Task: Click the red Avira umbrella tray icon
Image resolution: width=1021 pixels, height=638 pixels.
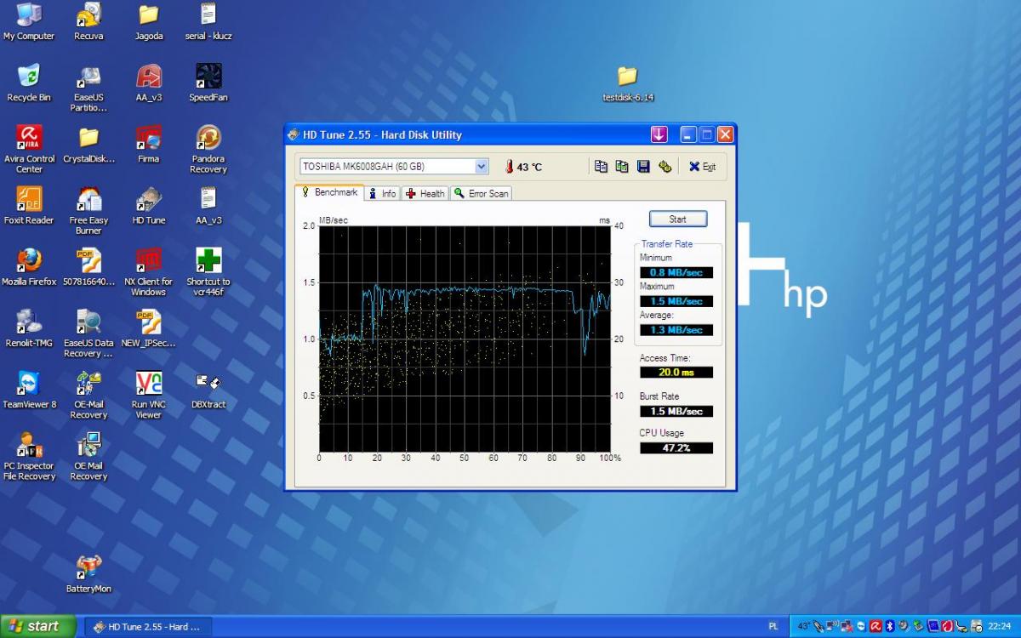Action: 876,627
